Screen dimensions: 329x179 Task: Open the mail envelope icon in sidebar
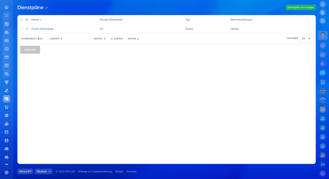6,57
